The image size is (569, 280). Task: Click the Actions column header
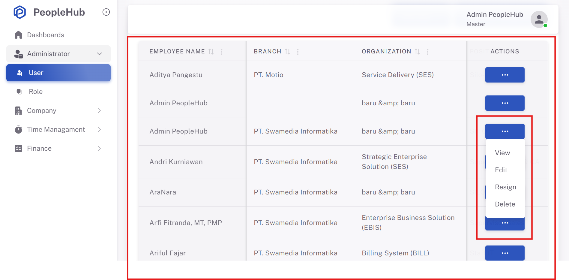coord(505,51)
